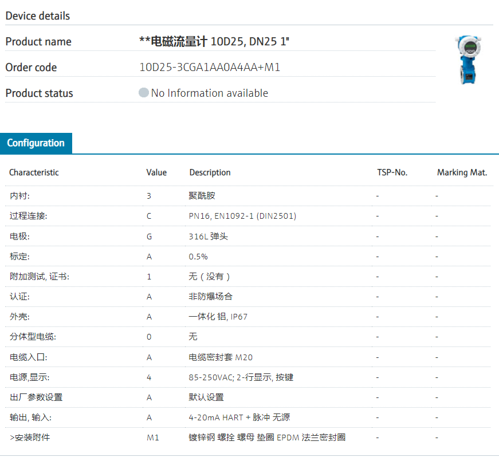This screenshot has width=499, height=457.
Task: Click the 316L 弹头 electrode description
Action: click(x=208, y=237)
